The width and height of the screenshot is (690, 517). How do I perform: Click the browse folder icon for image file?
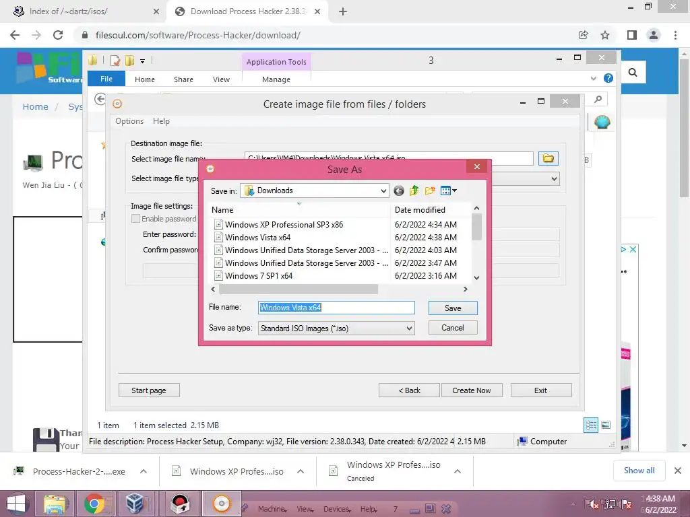click(548, 158)
